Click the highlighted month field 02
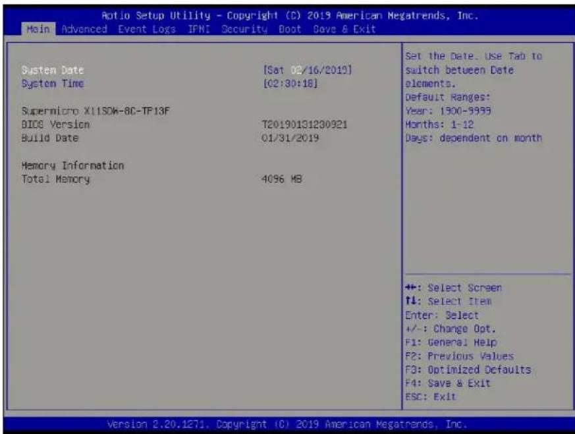575x434 pixels. point(296,70)
